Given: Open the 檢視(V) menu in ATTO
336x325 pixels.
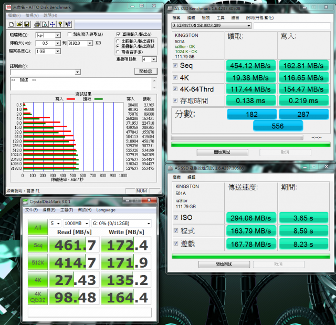Looking at the screenshot, I should click(x=32, y=15).
